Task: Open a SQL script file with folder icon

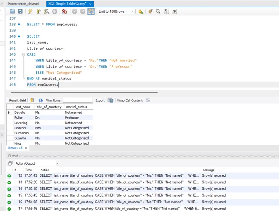Action: coord(12,11)
